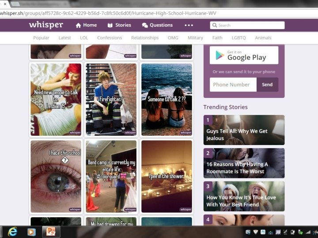Click 'Or we can send it to your phone' text
This screenshot has width=318, height=238.
(x=244, y=72)
